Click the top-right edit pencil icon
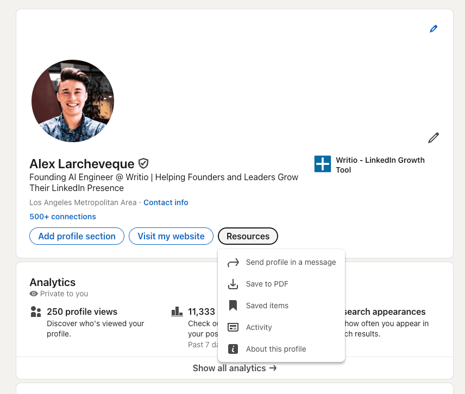 click(433, 28)
